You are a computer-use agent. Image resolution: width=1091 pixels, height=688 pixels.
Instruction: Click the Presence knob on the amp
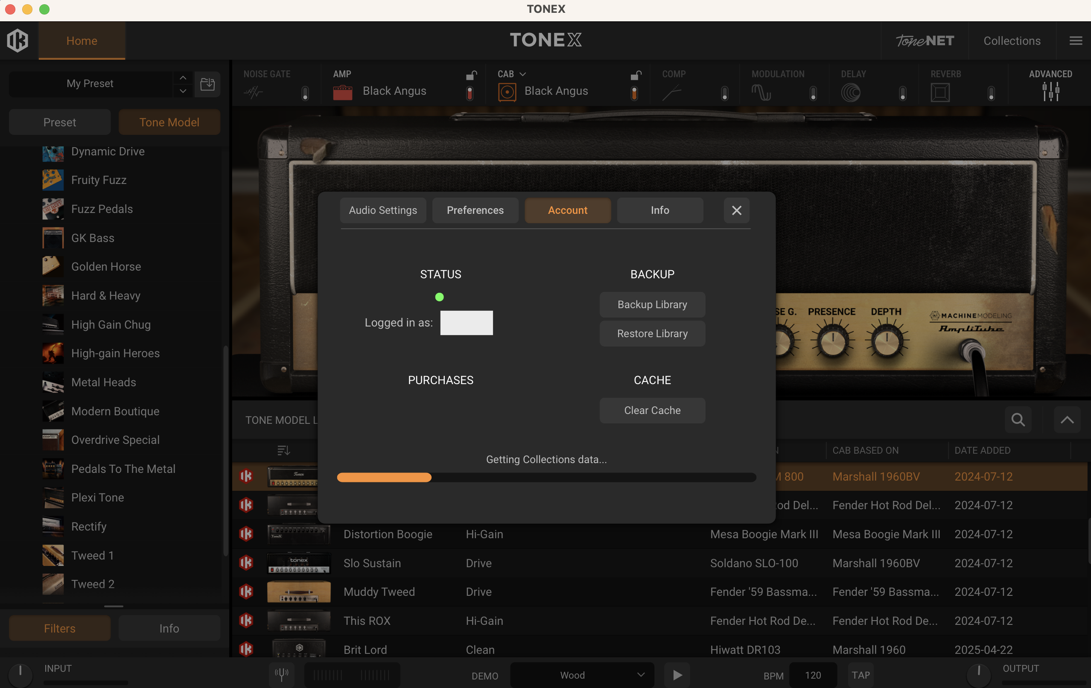pyautogui.click(x=832, y=342)
